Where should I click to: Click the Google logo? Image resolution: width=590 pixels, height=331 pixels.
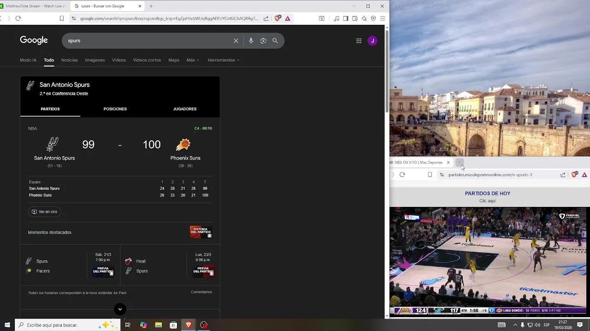click(x=34, y=40)
